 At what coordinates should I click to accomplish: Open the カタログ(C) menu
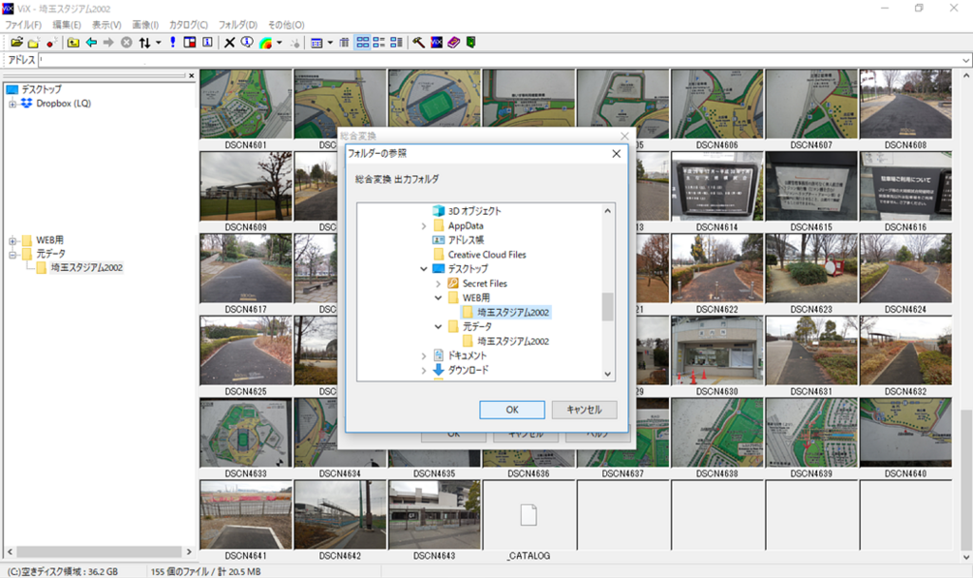coord(189,25)
